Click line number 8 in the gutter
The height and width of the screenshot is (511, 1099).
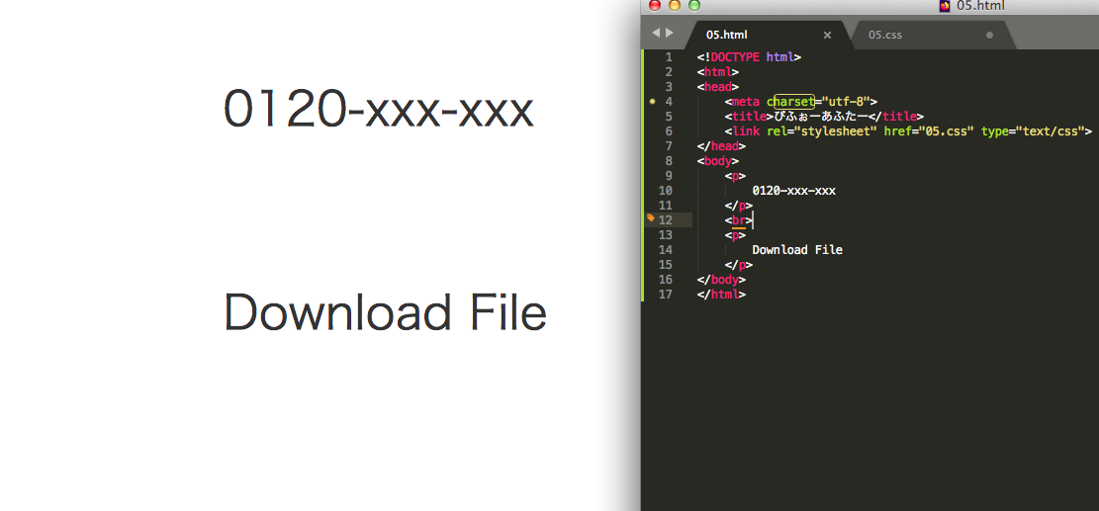(x=668, y=161)
